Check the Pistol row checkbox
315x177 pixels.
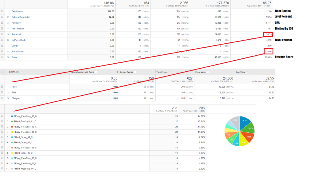point(2,87)
